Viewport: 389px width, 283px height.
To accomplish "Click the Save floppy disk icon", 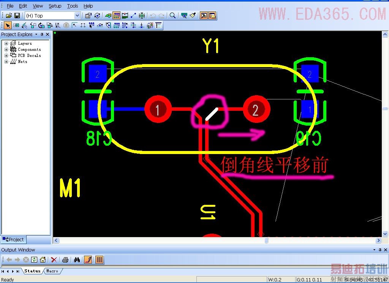I will (x=17, y=16).
